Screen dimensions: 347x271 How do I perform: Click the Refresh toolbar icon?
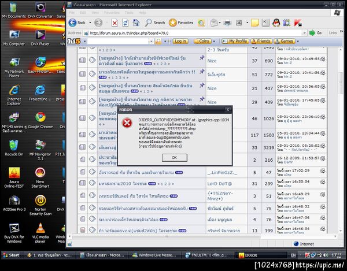125,23
